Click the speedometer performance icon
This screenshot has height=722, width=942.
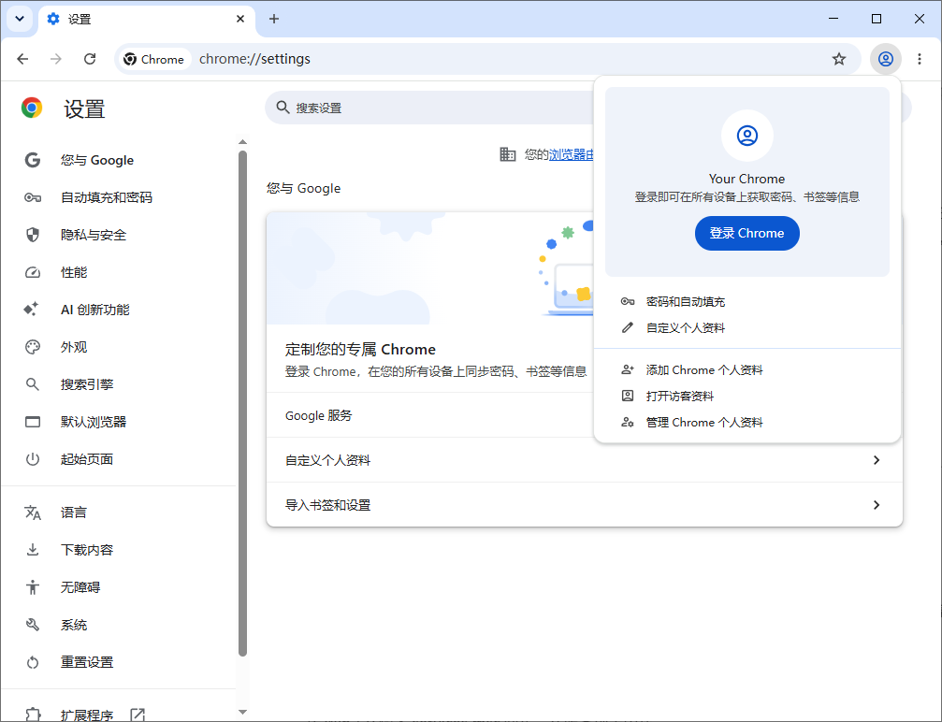pos(33,273)
